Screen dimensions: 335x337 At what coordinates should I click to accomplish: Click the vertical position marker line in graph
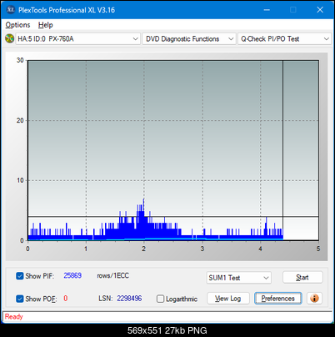(283, 150)
